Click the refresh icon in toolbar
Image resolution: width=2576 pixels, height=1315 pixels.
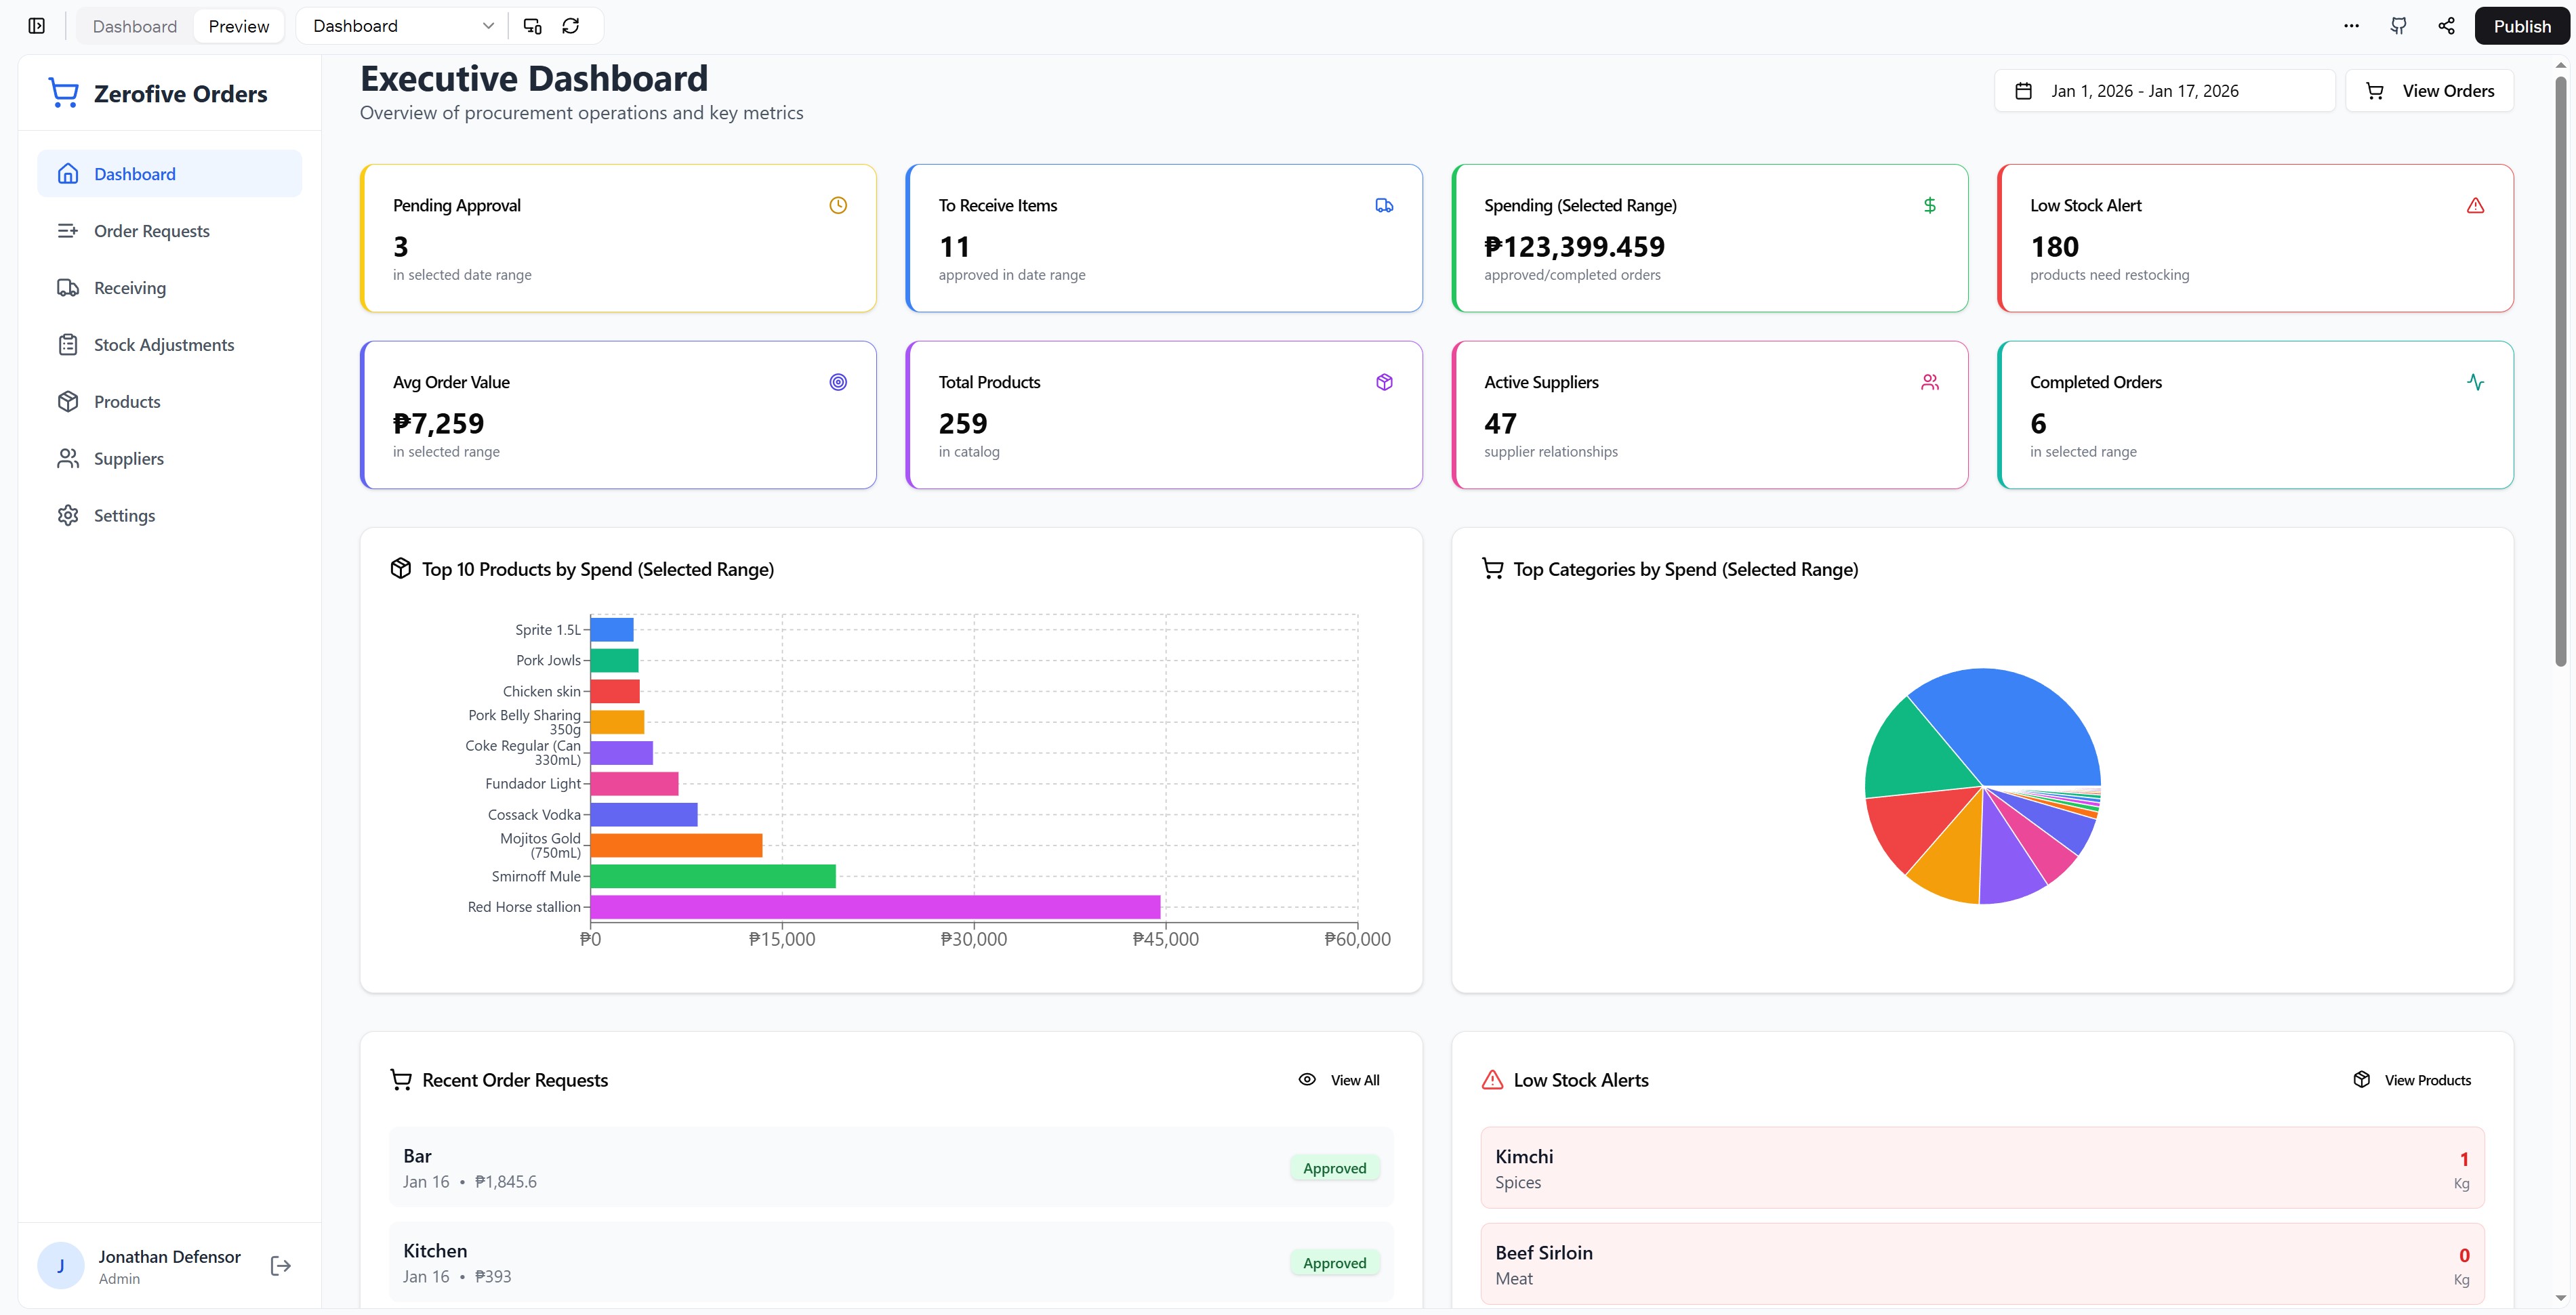pos(571,26)
